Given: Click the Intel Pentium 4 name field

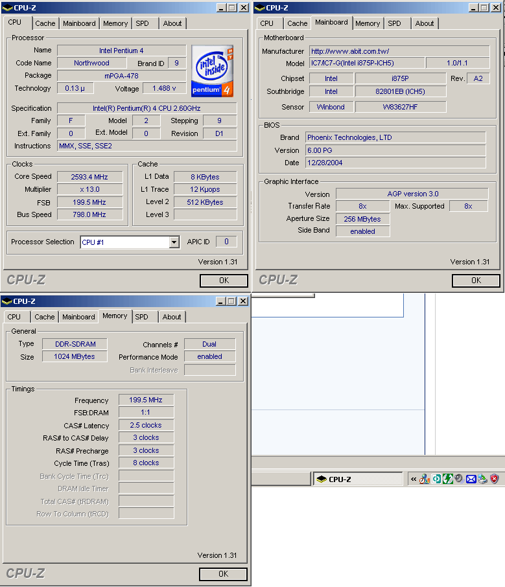Looking at the screenshot, I should [x=121, y=51].
